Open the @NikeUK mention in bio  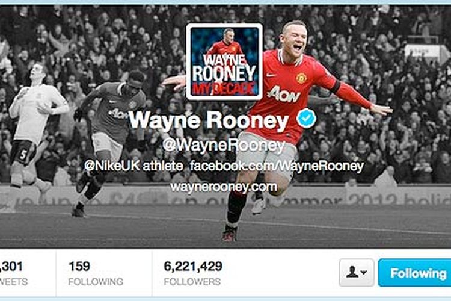tap(112, 166)
